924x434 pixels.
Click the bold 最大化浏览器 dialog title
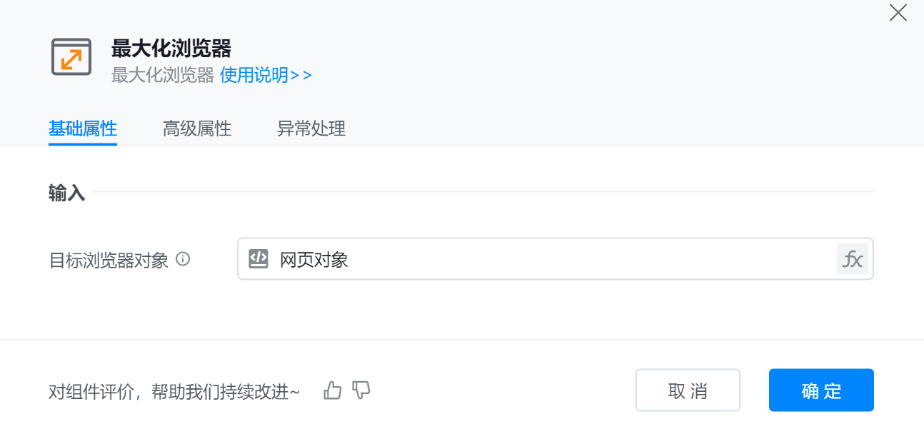(x=171, y=49)
